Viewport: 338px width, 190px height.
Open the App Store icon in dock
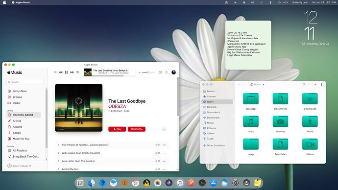point(213,183)
